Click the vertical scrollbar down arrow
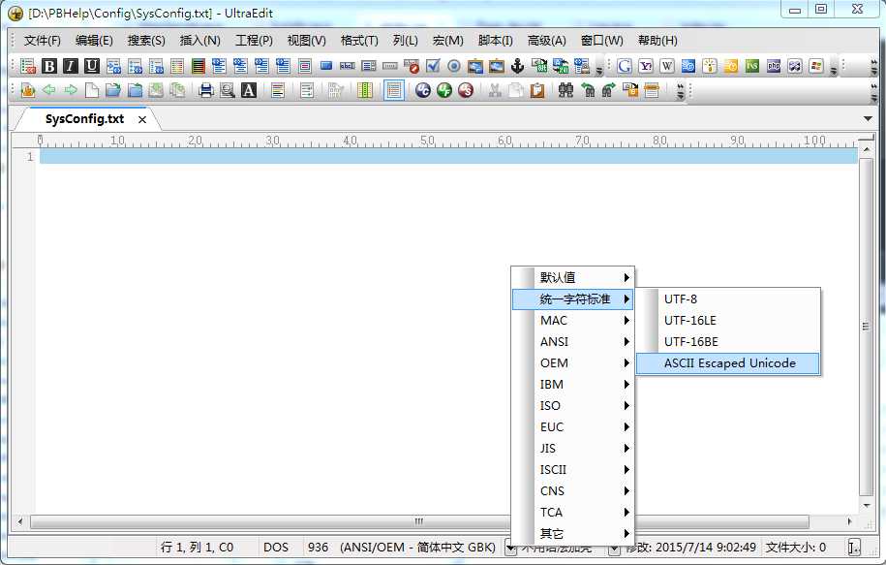The height and width of the screenshot is (565, 886). click(867, 506)
